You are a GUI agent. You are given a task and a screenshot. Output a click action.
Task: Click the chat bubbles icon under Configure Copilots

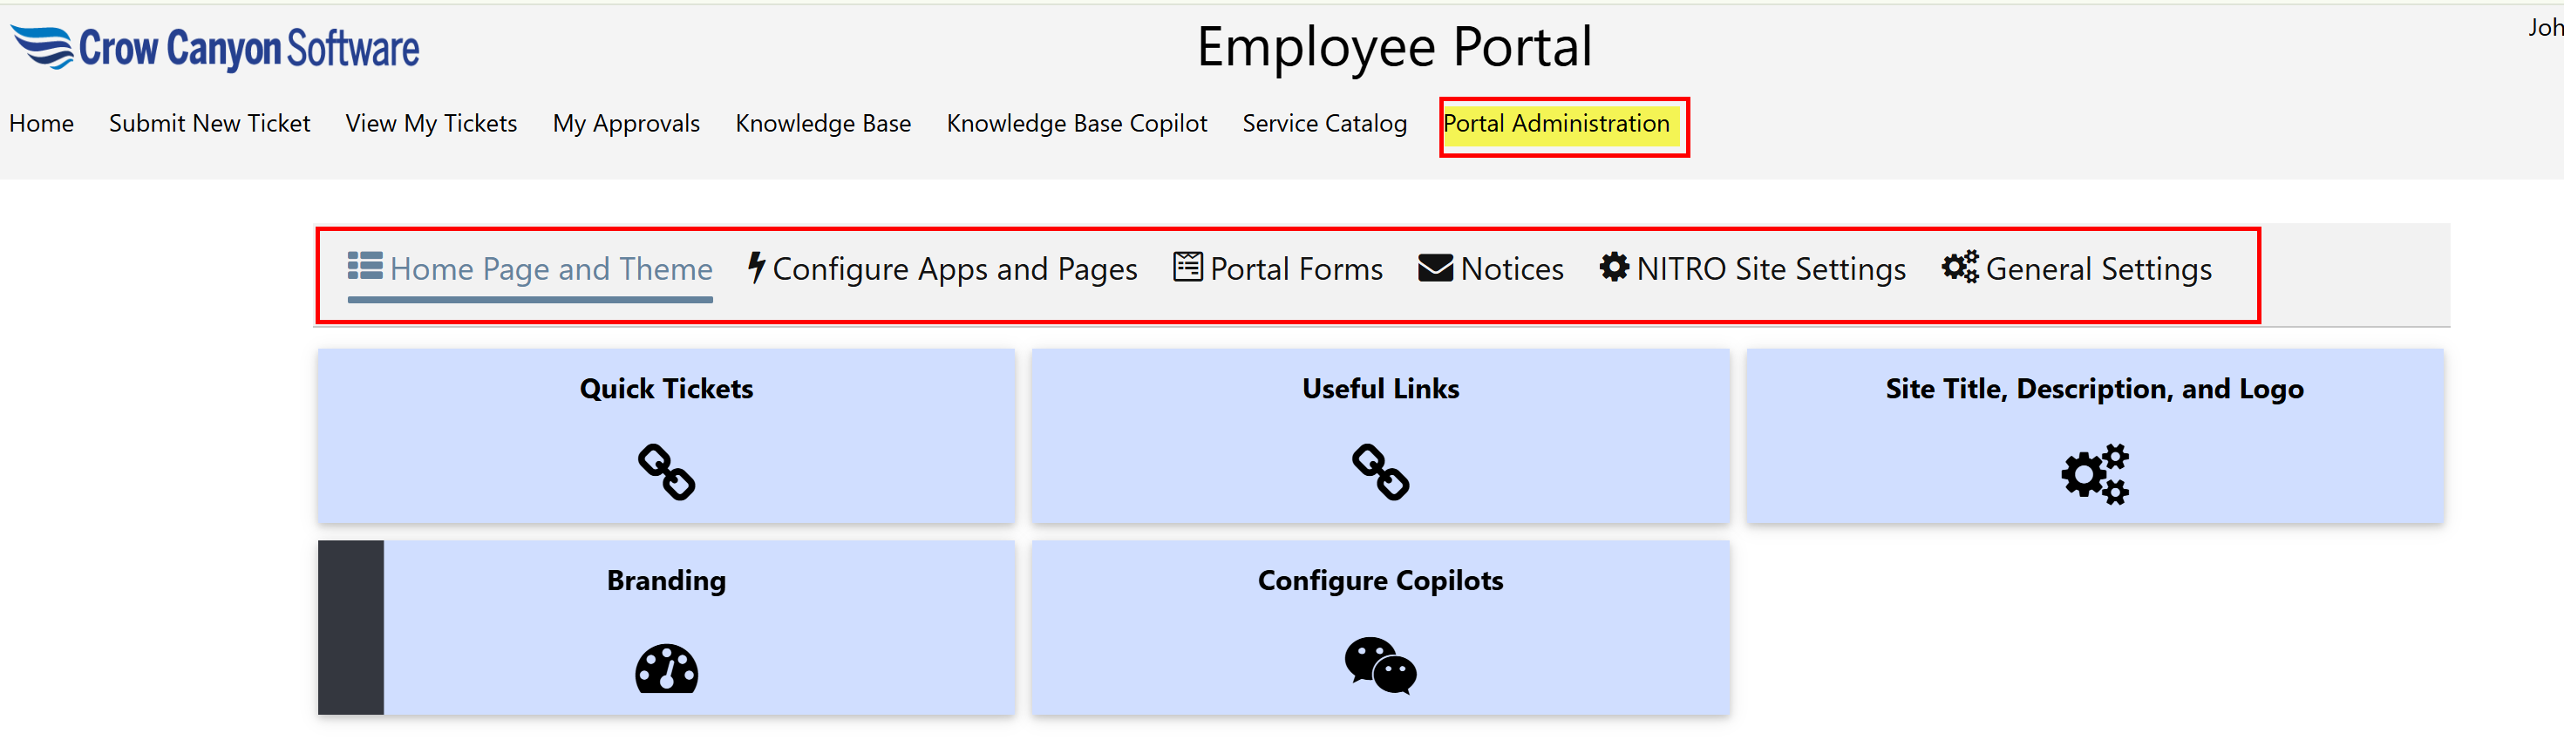pos(1379,665)
